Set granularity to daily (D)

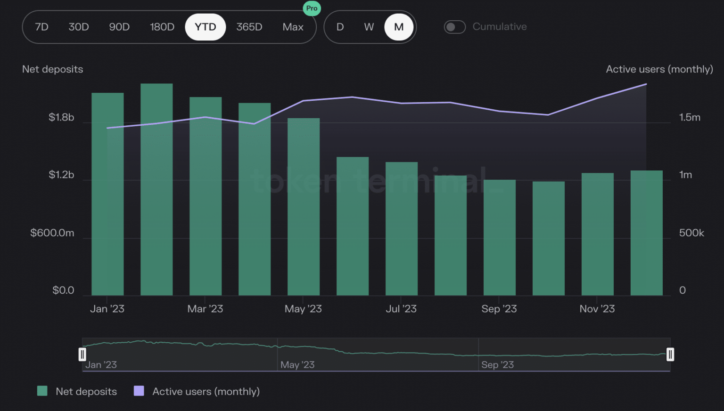coord(340,27)
